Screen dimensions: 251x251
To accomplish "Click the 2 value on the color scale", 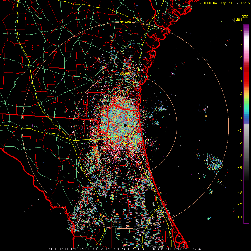I will pos(241,93).
